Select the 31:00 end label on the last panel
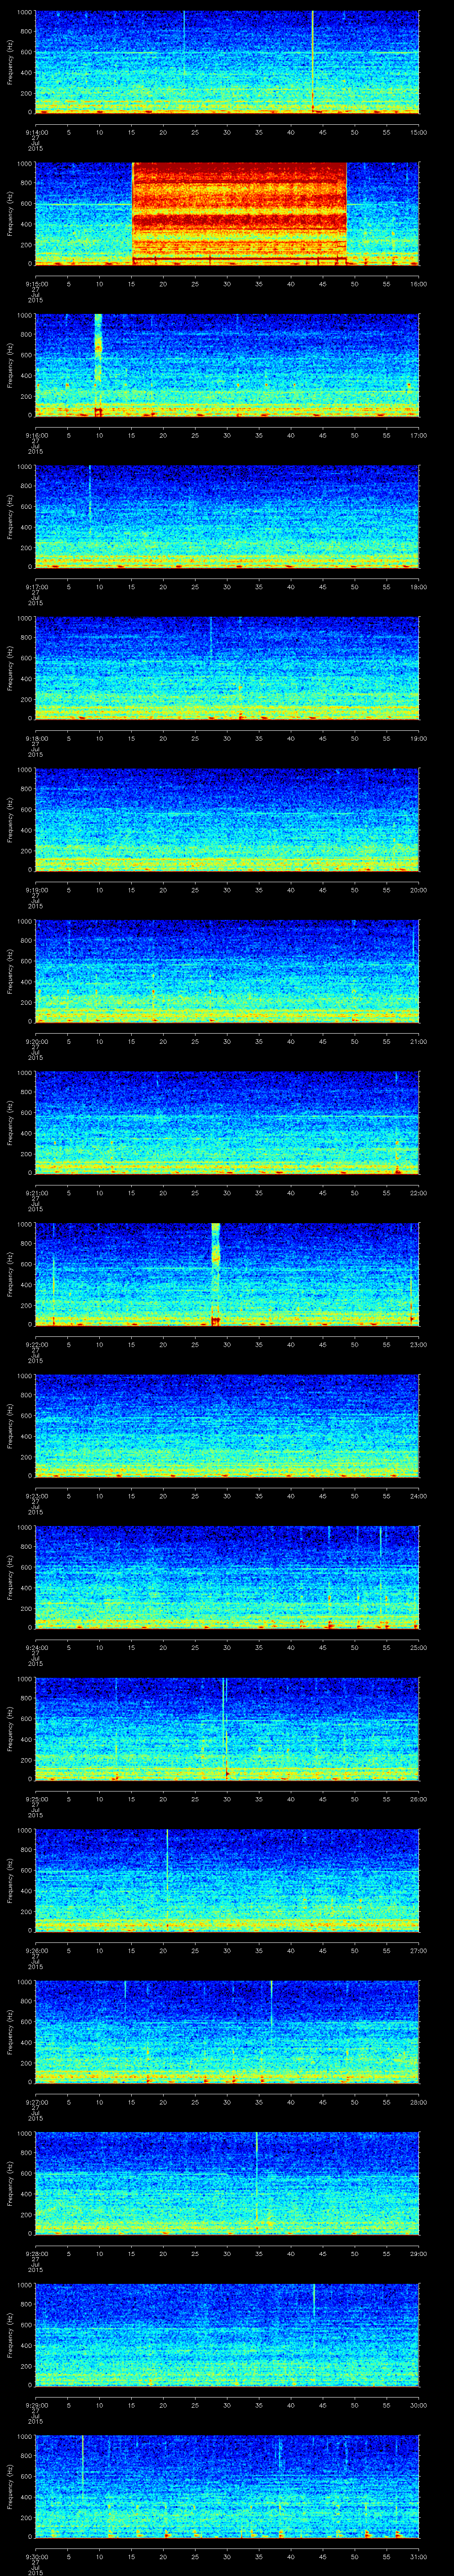The image size is (454, 2576). (x=418, y=2558)
